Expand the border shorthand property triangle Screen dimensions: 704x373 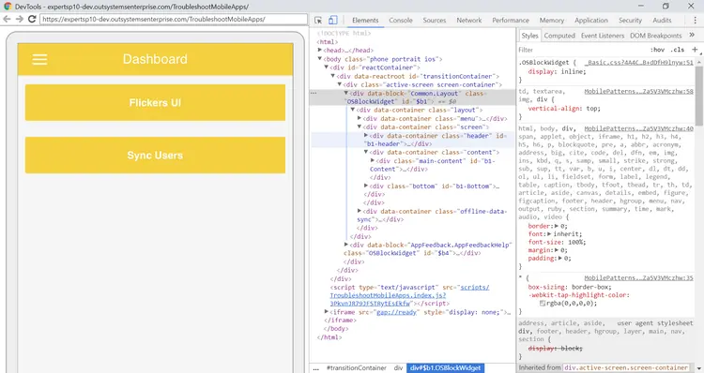pos(557,226)
